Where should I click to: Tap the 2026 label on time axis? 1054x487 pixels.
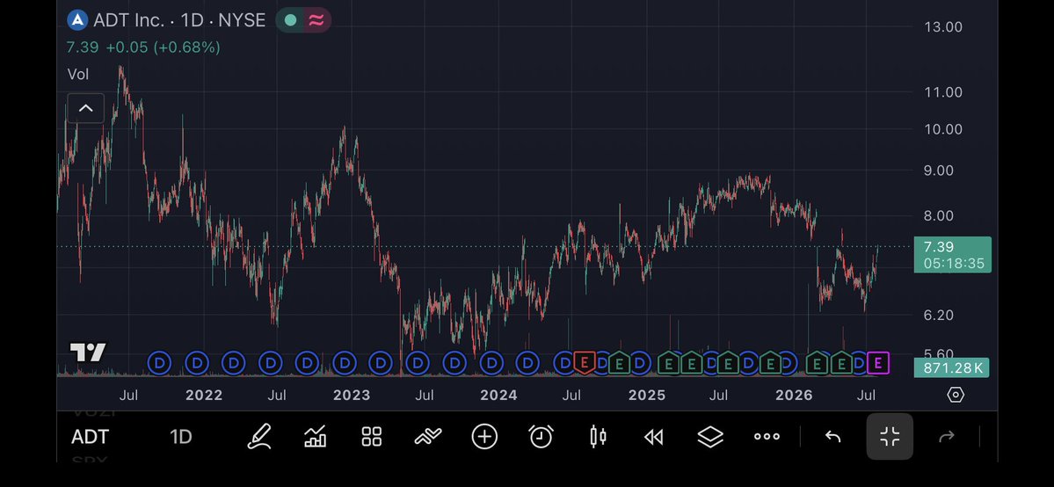click(x=794, y=396)
